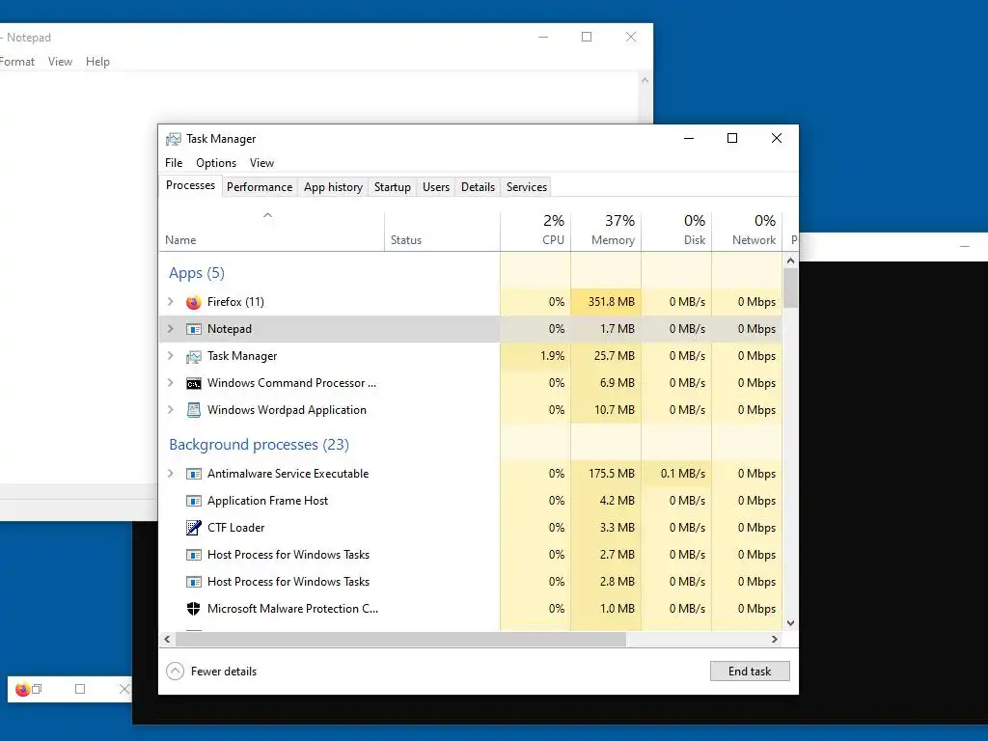Open the Task Manager View menu

click(261, 162)
